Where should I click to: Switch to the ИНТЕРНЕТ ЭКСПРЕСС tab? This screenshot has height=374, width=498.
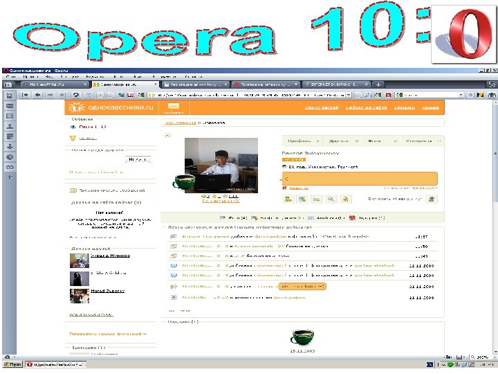click(x=337, y=84)
